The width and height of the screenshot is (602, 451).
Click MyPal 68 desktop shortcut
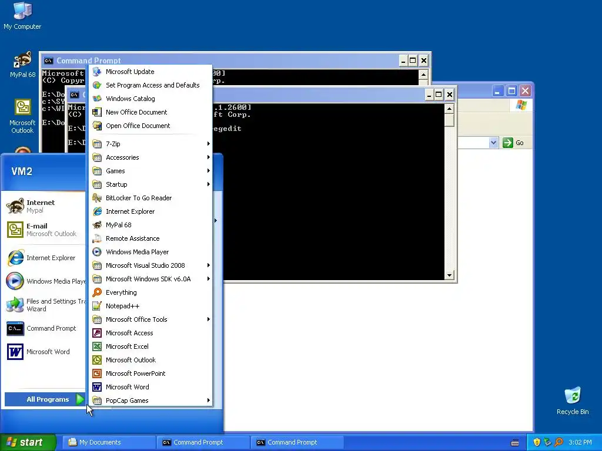click(x=22, y=65)
